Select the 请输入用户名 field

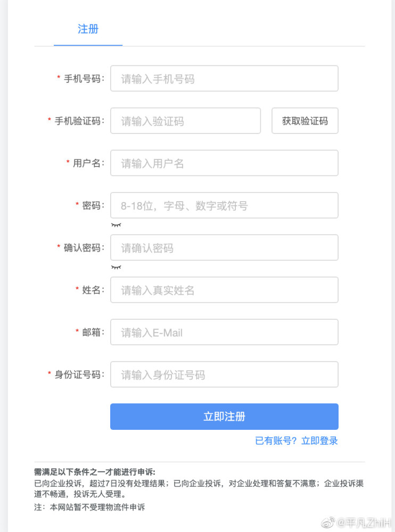point(224,163)
